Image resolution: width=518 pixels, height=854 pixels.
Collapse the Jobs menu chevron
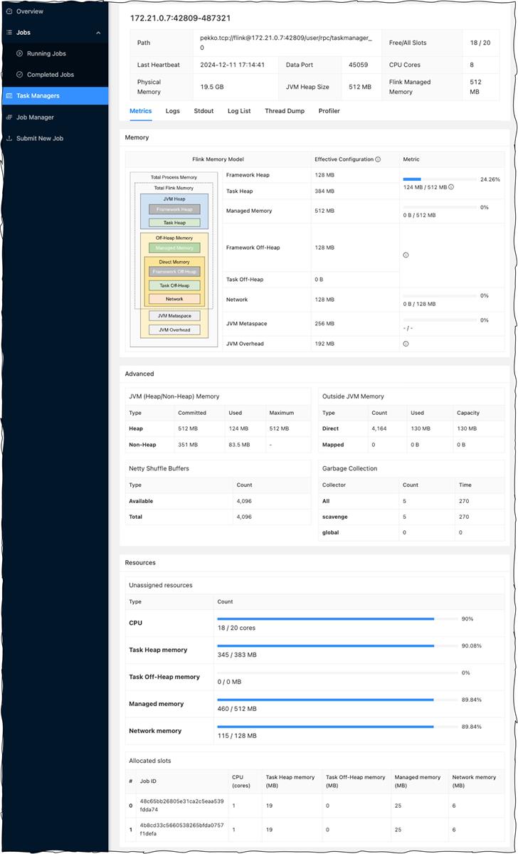pos(98,33)
